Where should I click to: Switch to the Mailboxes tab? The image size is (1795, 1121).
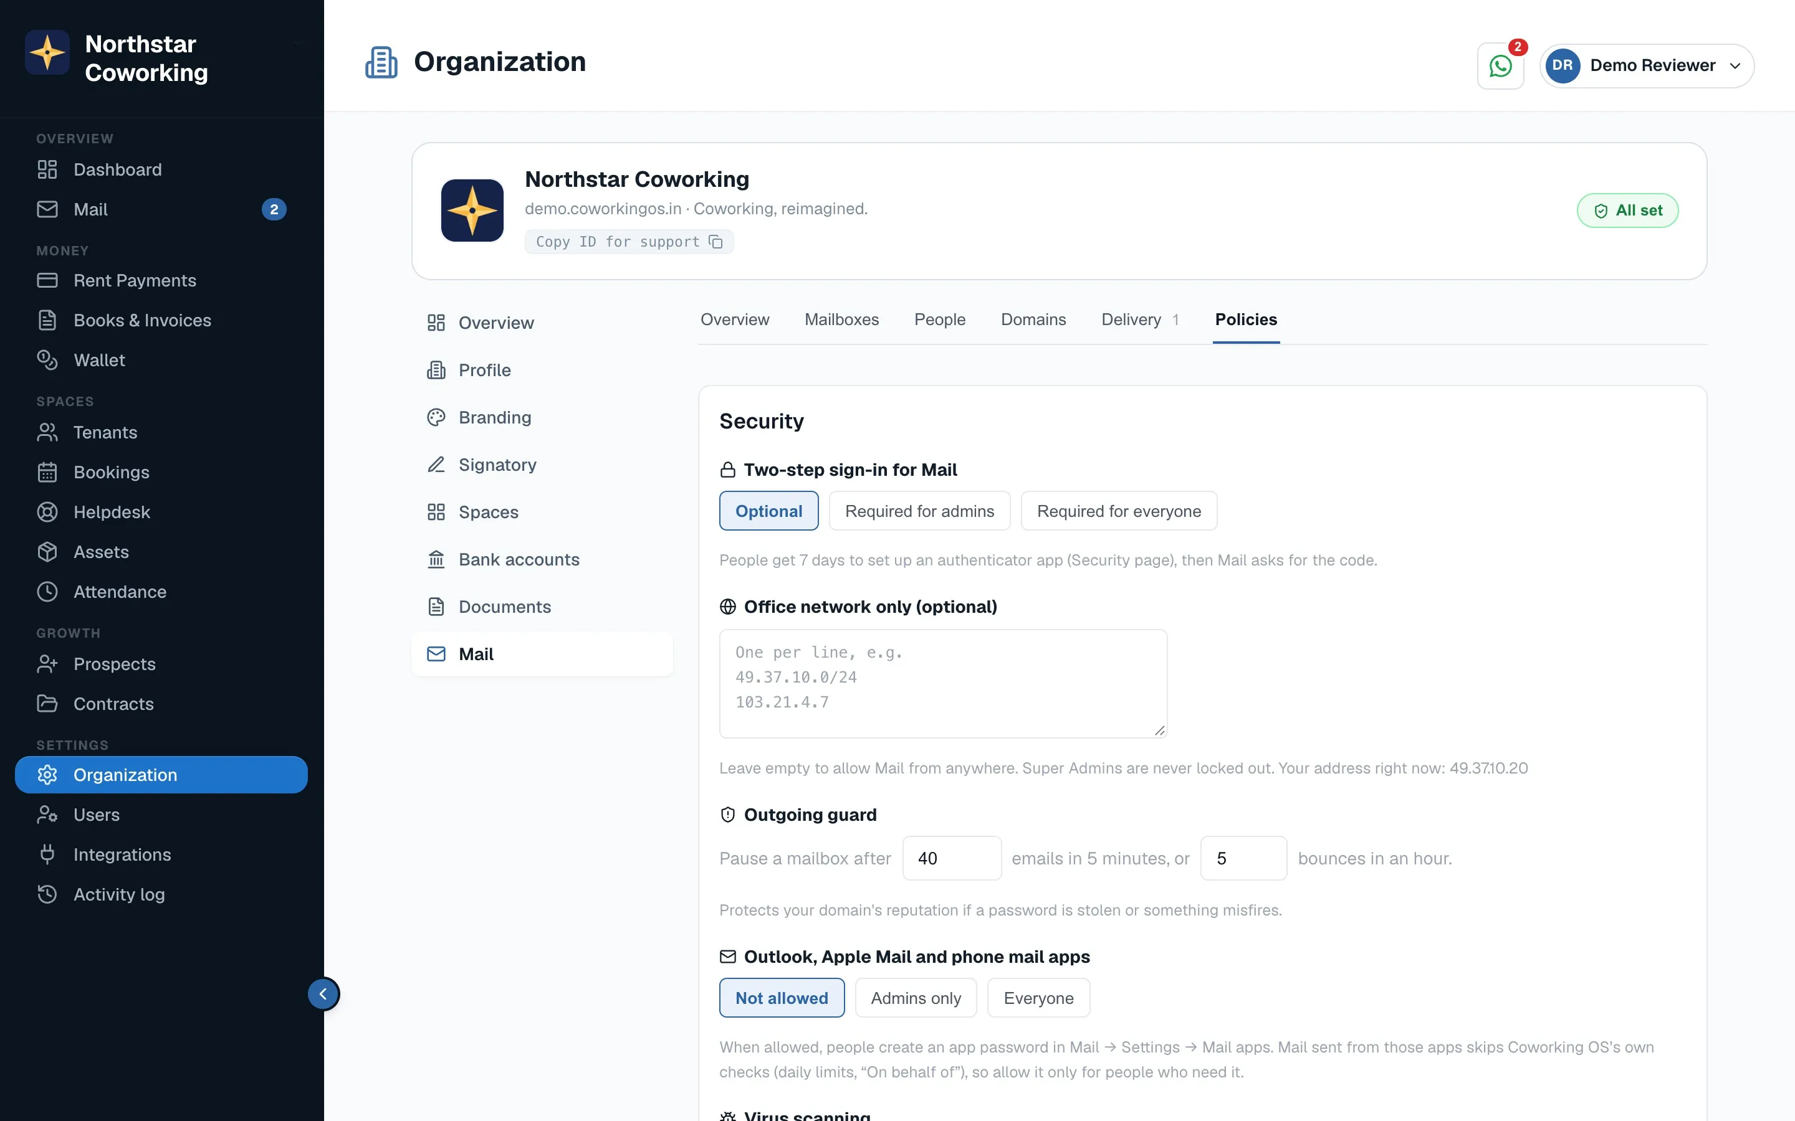tap(841, 319)
